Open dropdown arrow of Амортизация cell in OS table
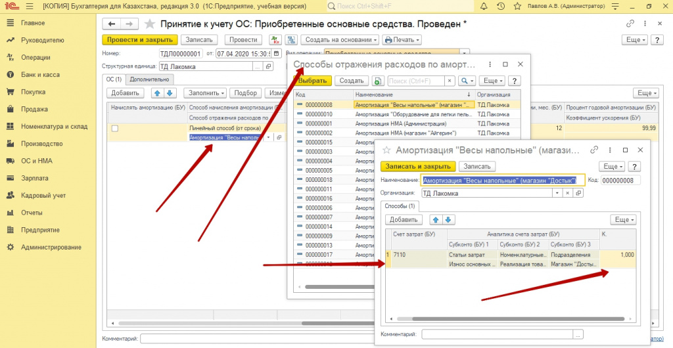673x348 pixels. [268, 137]
